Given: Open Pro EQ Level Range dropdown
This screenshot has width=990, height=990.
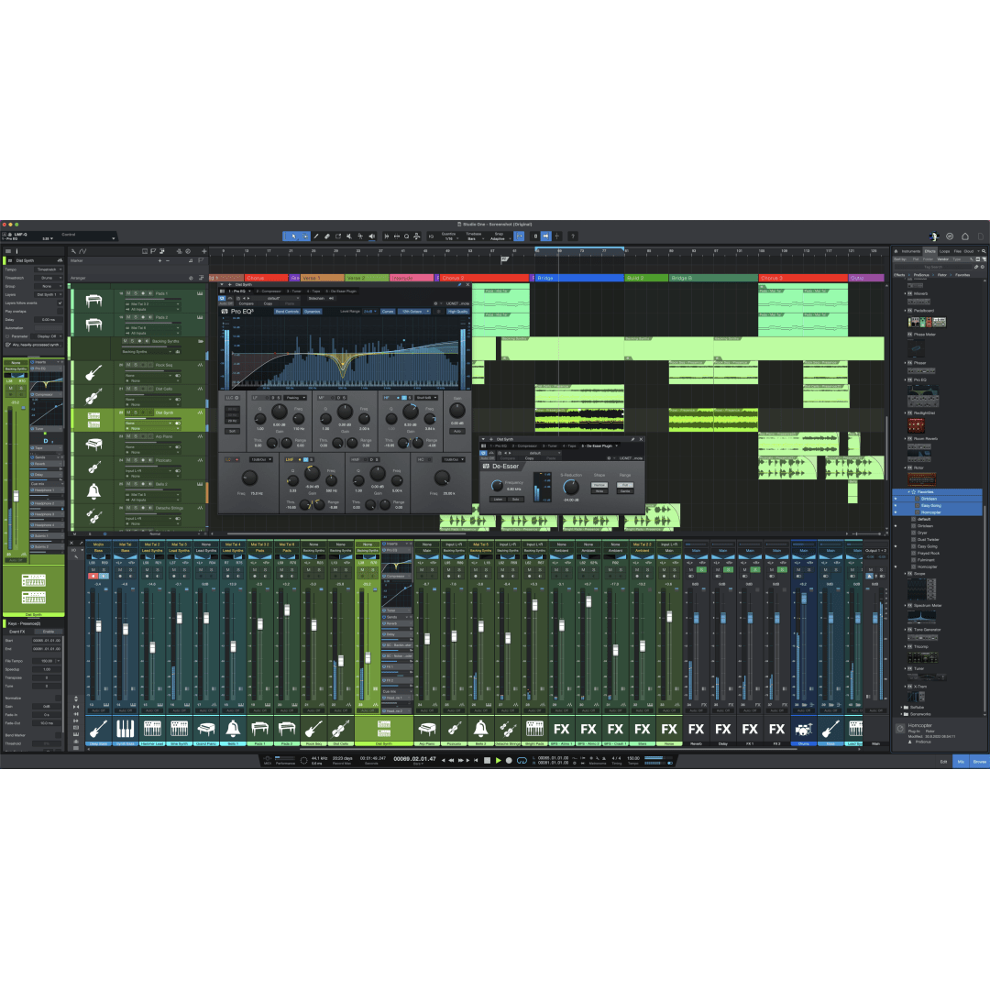Looking at the screenshot, I should click(x=368, y=312).
